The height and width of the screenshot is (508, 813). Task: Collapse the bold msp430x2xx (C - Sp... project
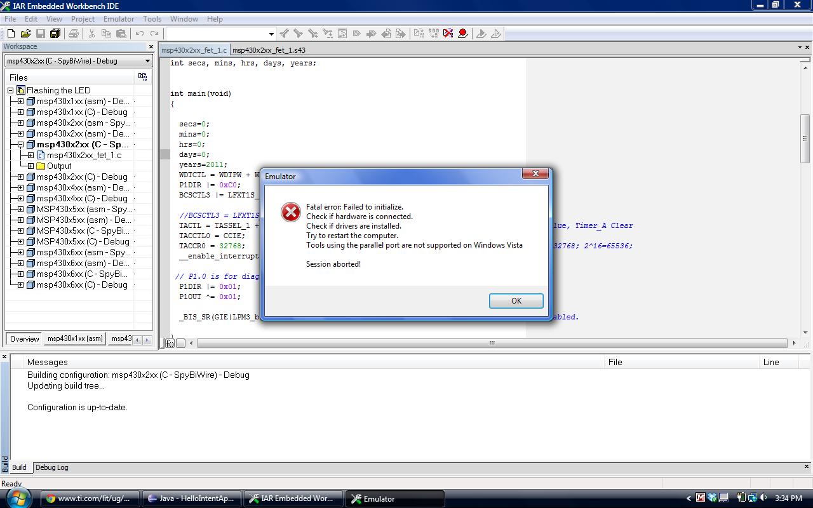(20, 144)
